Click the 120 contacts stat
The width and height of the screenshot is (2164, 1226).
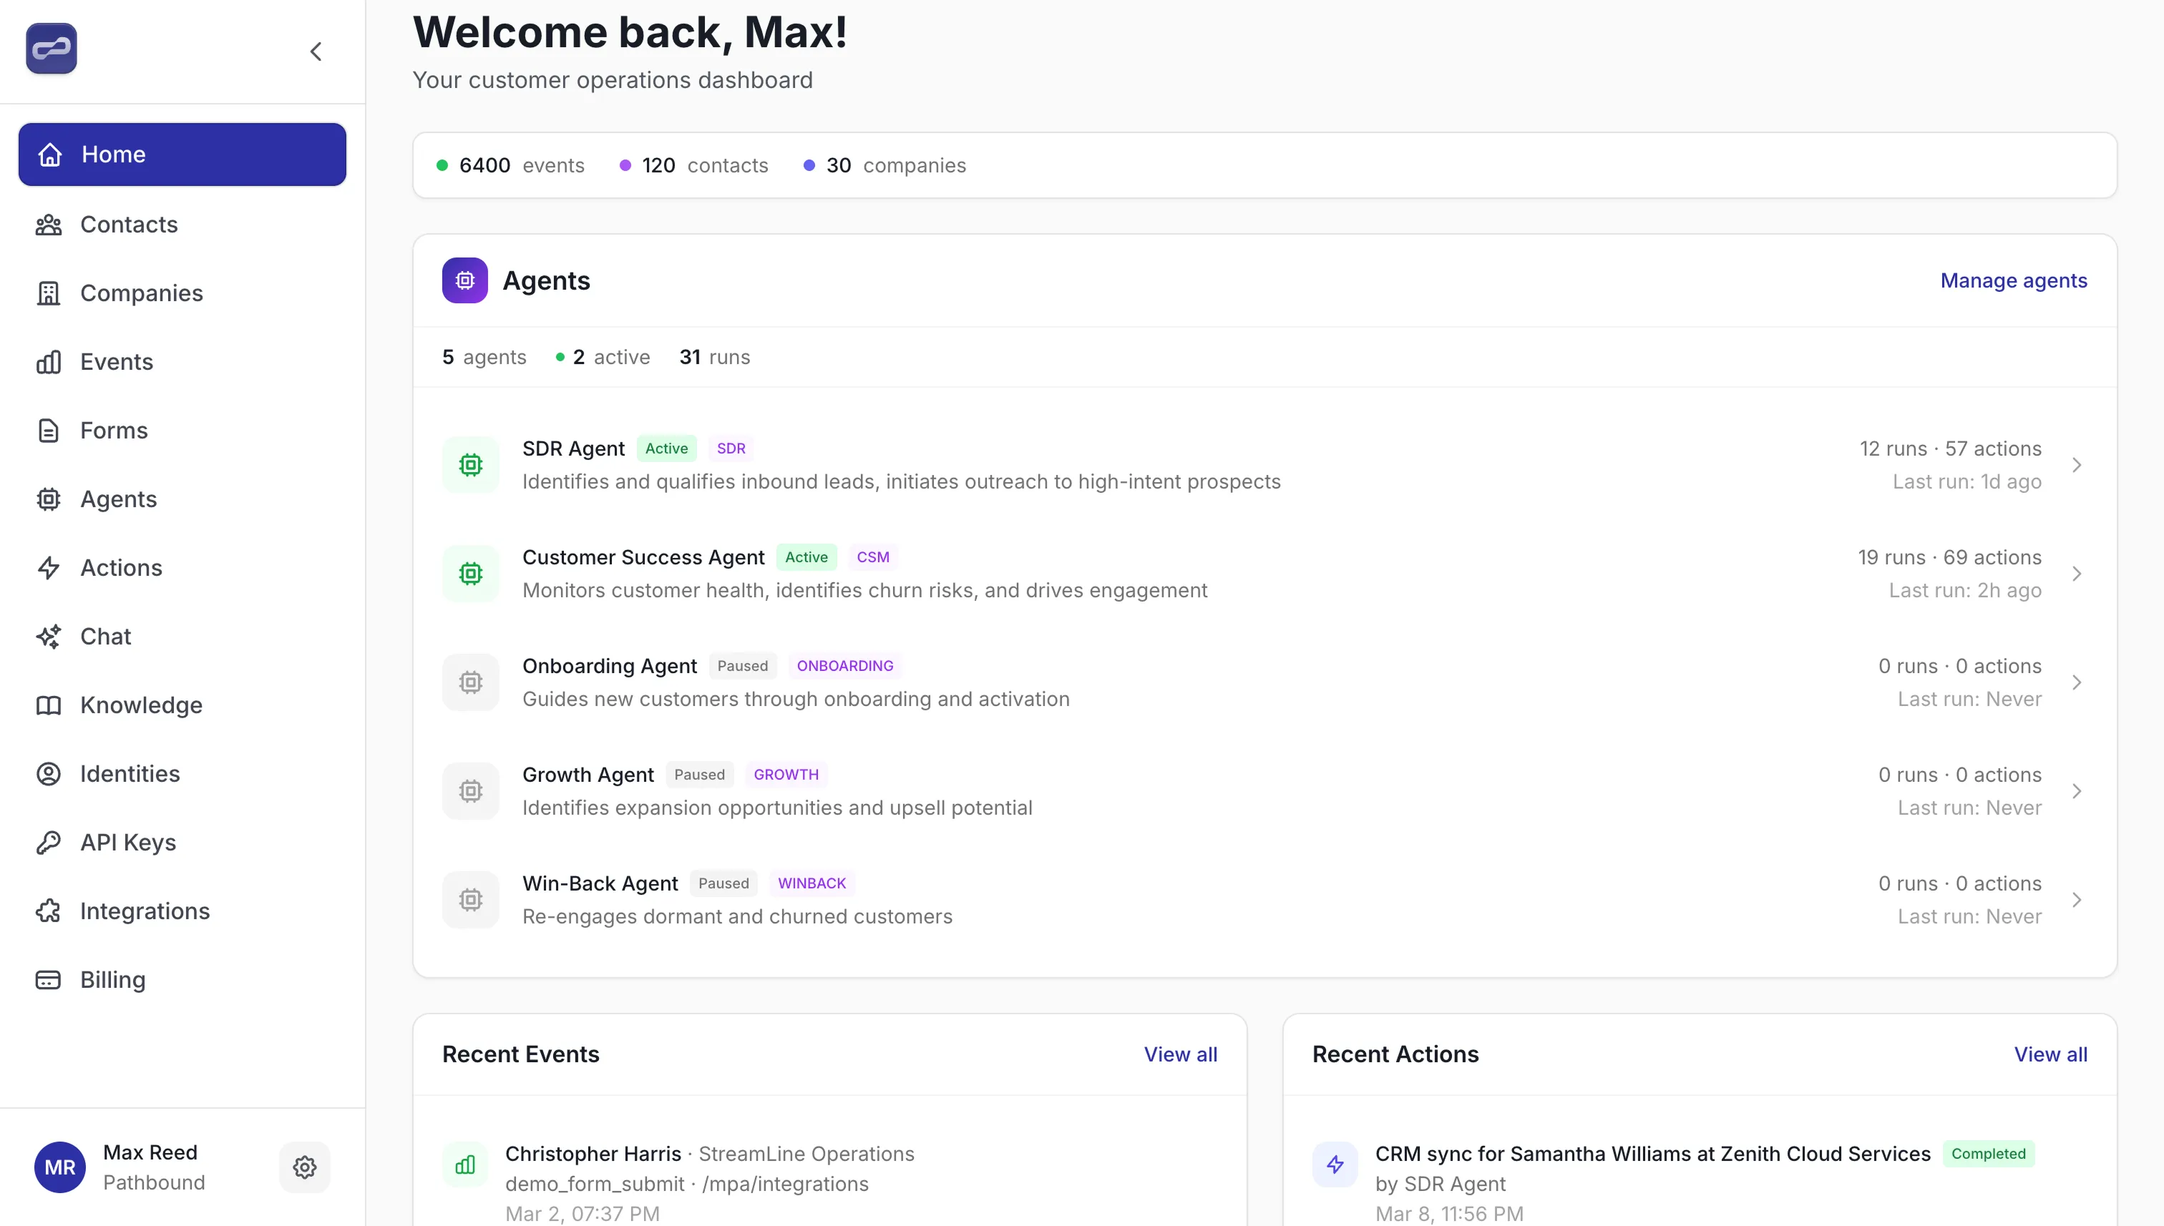pos(694,165)
